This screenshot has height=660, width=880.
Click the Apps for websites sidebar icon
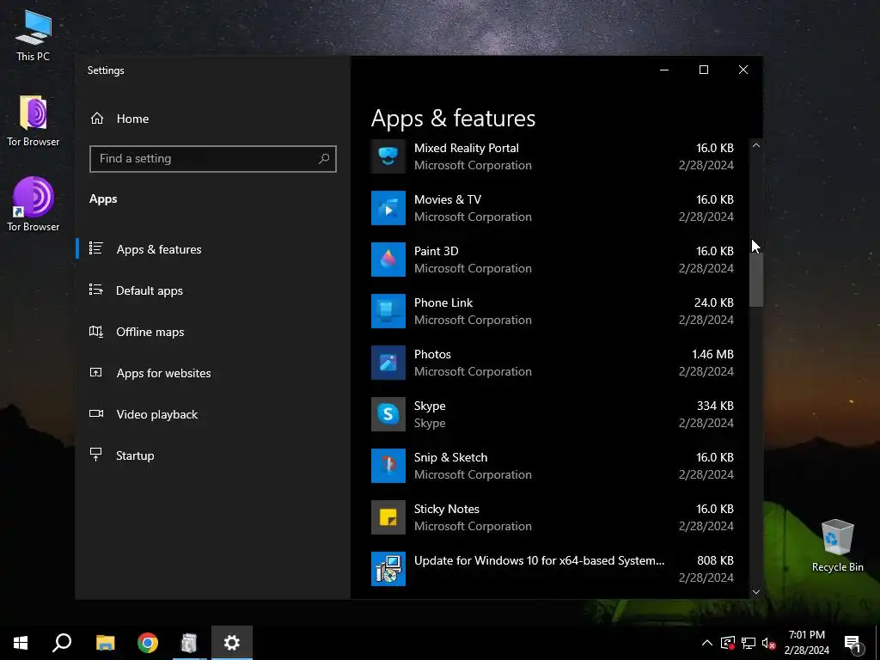[x=96, y=372]
